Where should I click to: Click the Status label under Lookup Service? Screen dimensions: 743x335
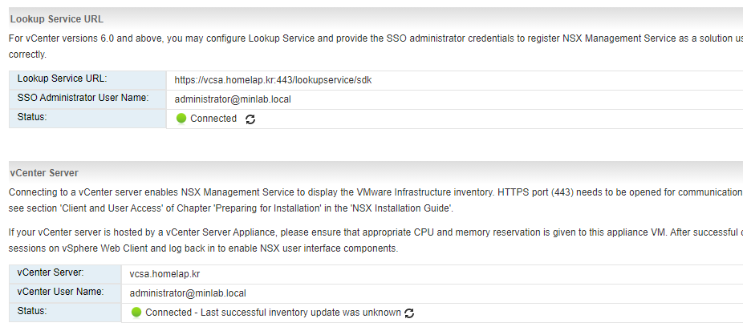32,117
